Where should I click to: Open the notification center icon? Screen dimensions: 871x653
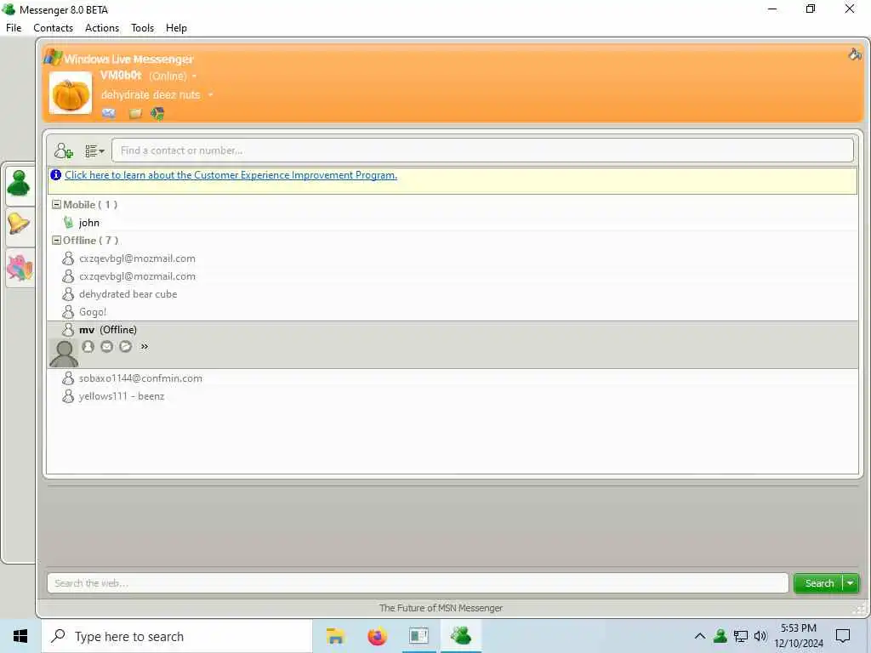click(843, 636)
